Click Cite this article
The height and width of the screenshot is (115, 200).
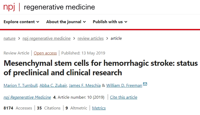123,97
